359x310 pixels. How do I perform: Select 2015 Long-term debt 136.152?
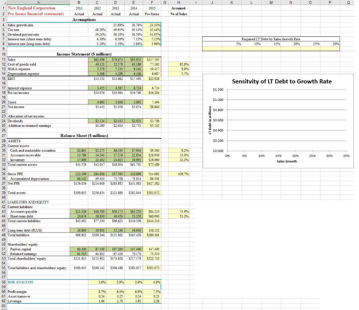(x=152, y=230)
